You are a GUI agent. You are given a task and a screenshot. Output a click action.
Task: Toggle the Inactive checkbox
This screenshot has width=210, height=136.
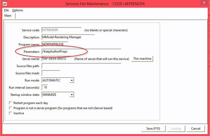[11, 113]
